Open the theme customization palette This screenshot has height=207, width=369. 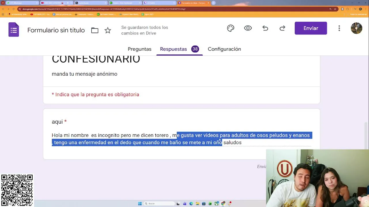pos(231,28)
